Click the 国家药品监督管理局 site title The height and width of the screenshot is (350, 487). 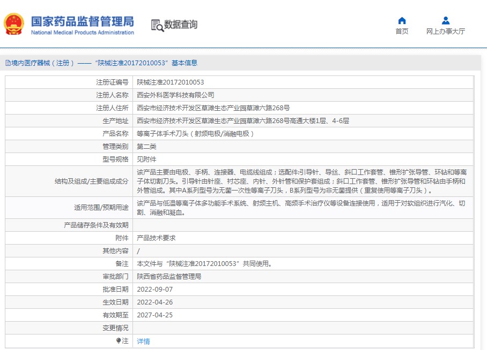coord(82,21)
